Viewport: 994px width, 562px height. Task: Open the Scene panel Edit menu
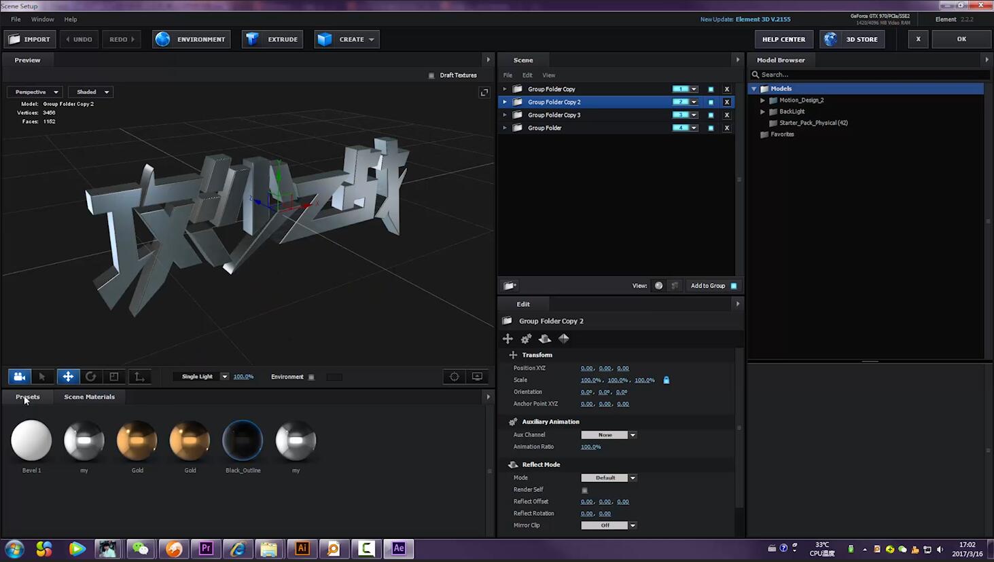click(527, 75)
